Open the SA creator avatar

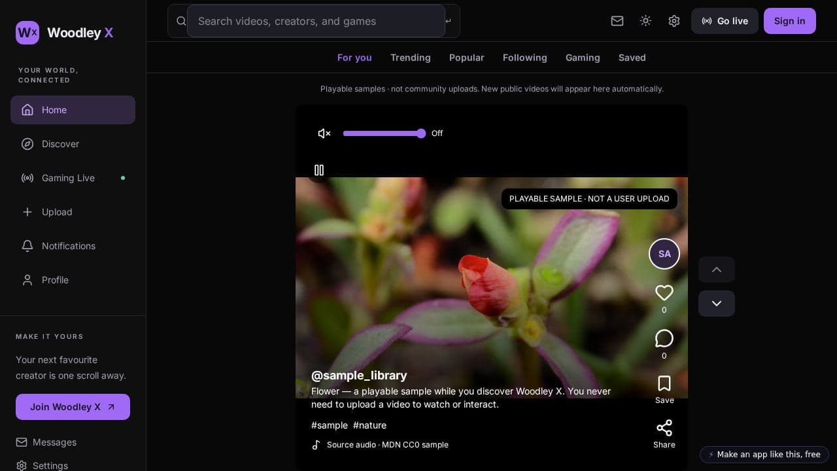(x=664, y=254)
